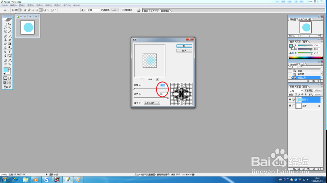Open 滤镜(T) menu
The image size is (327, 183).
point(49,6)
